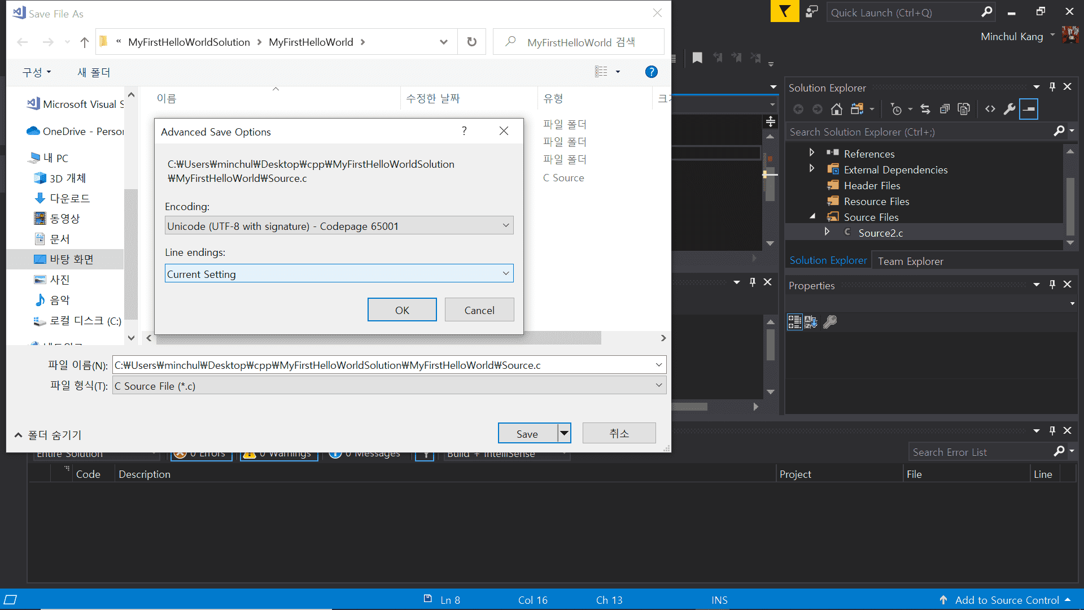Toggle Preview Selected Items button
1084x610 pixels.
pyautogui.click(x=1029, y=109)
